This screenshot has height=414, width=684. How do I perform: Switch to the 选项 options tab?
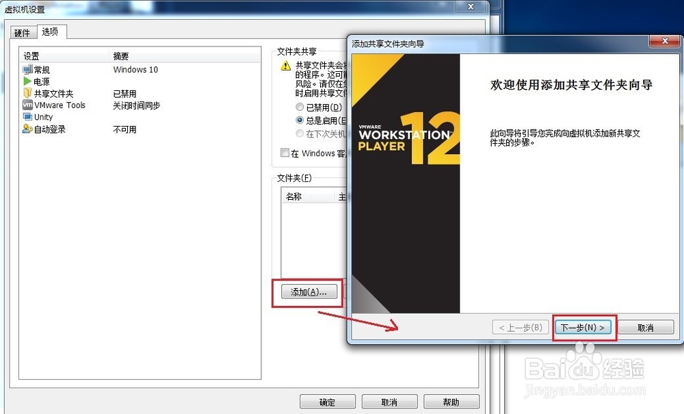pyautogui.click(x=50, y=31)
